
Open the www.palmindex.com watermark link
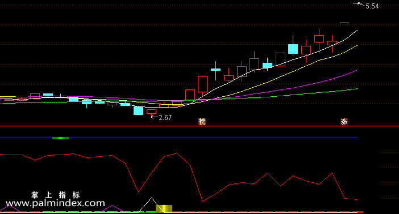[x=55, y=203]
